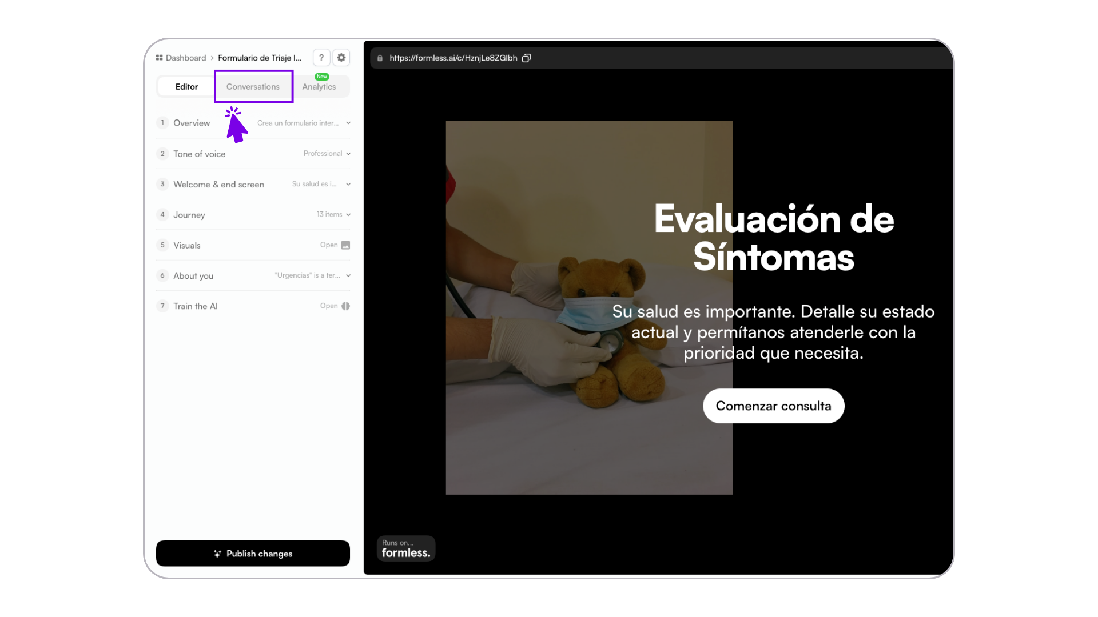This screenshot has height=617, width=1098.
Task: Click the Runs on formless badge
Action: tap(406, 548)
